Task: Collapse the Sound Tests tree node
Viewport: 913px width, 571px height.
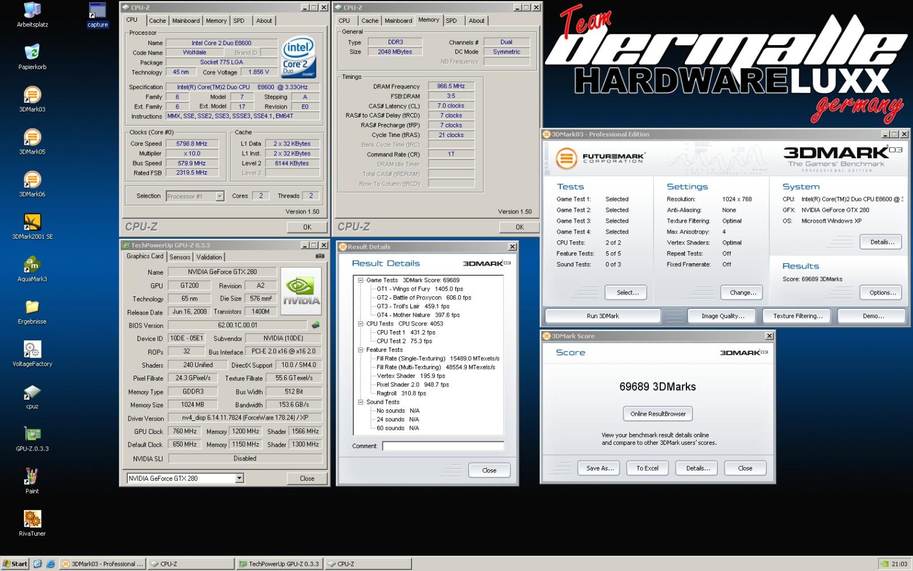Action: 361,402
